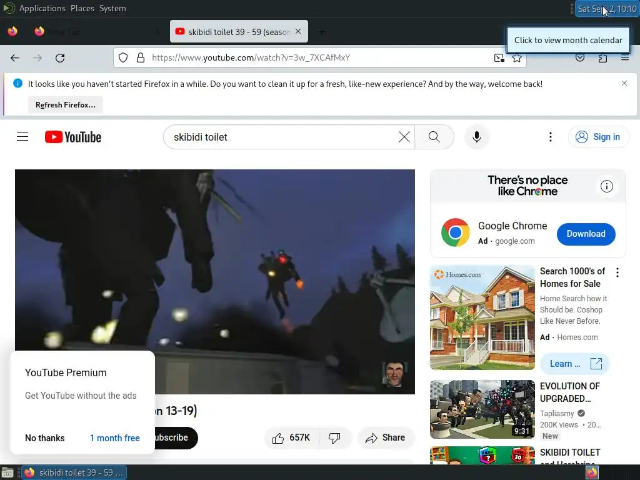This screenshot has width=640, height=480.
Task: Decline YouTube Premium with No thanks
Action: (x=45, y=438)
